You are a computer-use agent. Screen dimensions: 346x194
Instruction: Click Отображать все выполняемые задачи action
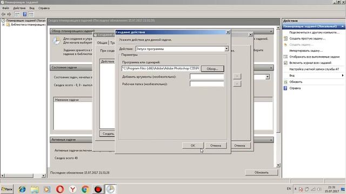point(314,57)
